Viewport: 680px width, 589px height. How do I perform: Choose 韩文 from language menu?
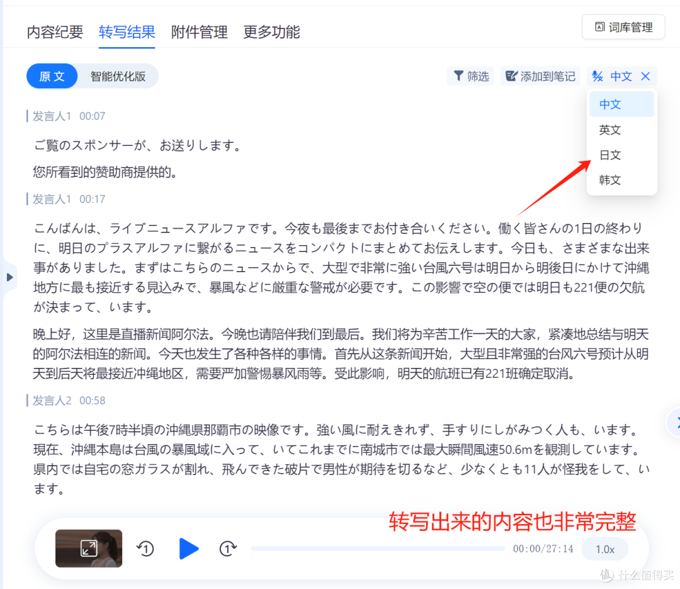pos(621,180)
